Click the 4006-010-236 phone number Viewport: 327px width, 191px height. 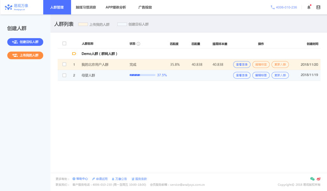[x=286, y=7]
